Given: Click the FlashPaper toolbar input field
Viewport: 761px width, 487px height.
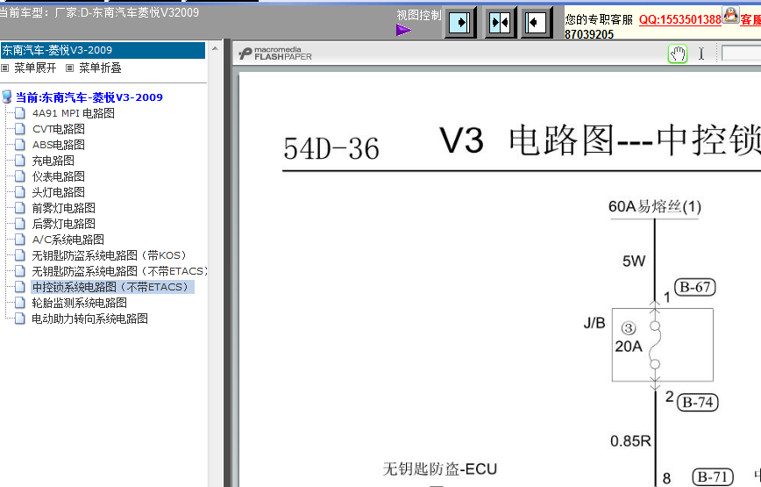Looking at the screenshot, I should (x=741, y=54).
